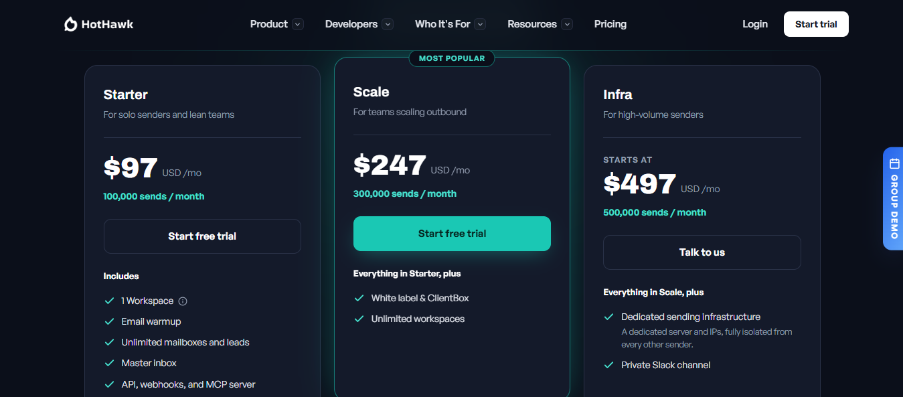903x397 pixels.
Task: Click the $97 Starter price
Action: point(131,167)
